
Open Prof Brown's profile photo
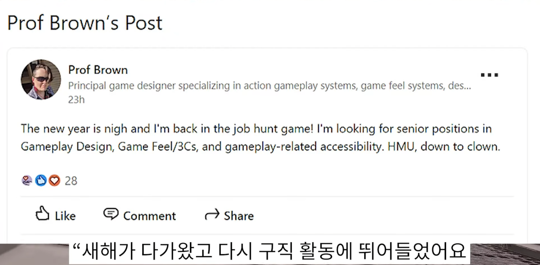tap(41, 79)
